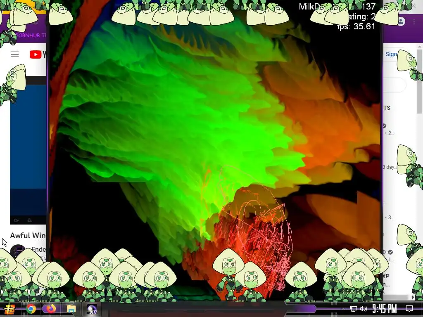Open the network status tray icon

coord(354,309)
